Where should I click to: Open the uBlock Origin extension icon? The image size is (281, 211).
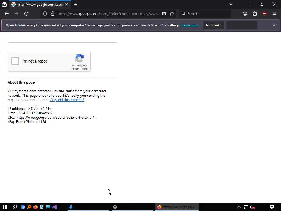[265, 14]
